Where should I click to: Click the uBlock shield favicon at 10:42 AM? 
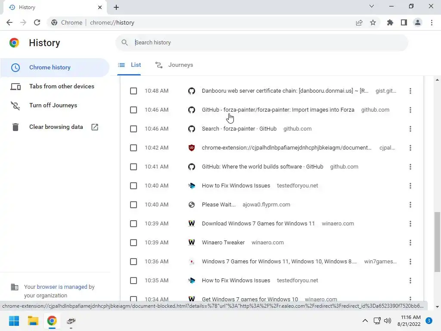click(192, 148)
